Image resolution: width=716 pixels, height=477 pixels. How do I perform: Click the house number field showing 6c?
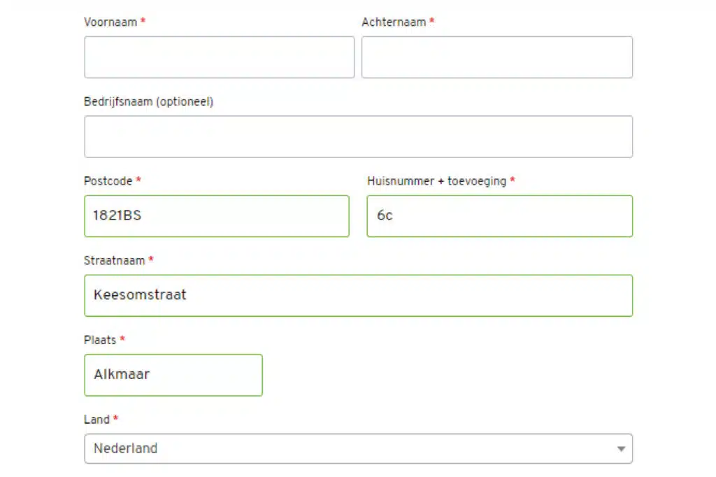[x=499, y=216]
